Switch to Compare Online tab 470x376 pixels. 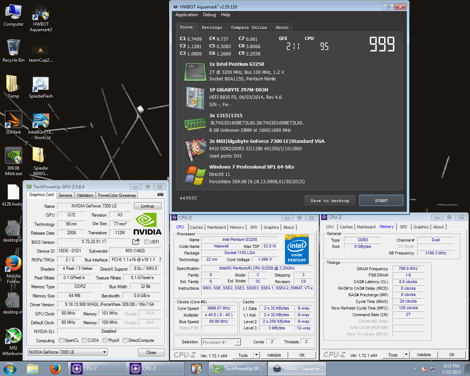point(249,27)
